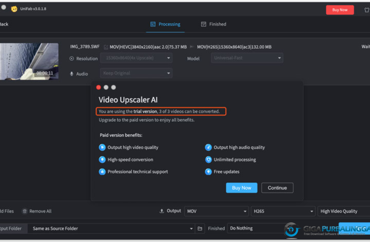This screenshot has width=370, height=242.
Task: Click the Free updates icon
Action: pos(208,172)
